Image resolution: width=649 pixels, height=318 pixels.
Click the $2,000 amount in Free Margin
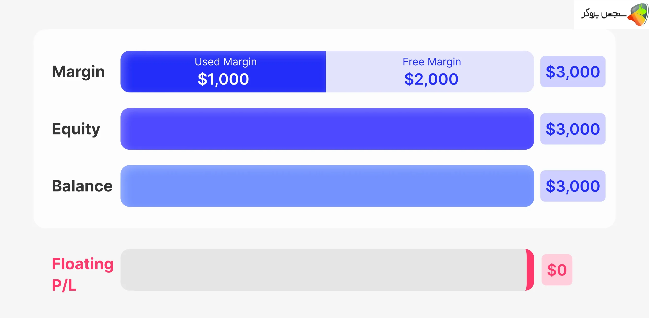coord(431,79)
